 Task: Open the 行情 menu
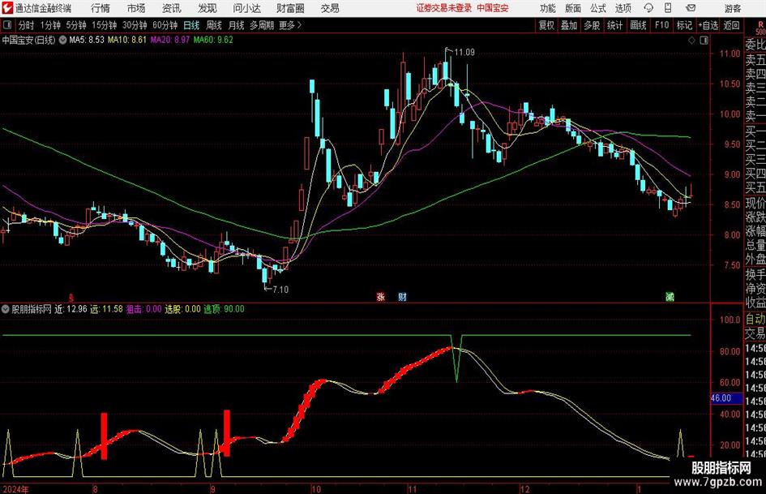[x=101, y=8]
